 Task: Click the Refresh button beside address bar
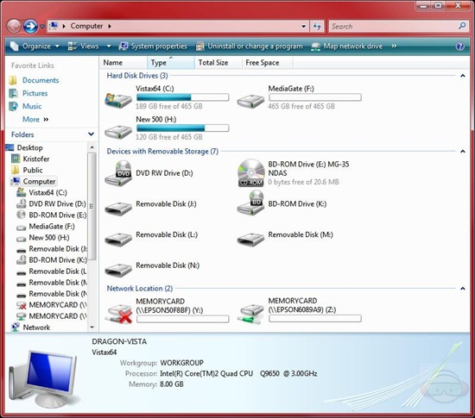317,27
